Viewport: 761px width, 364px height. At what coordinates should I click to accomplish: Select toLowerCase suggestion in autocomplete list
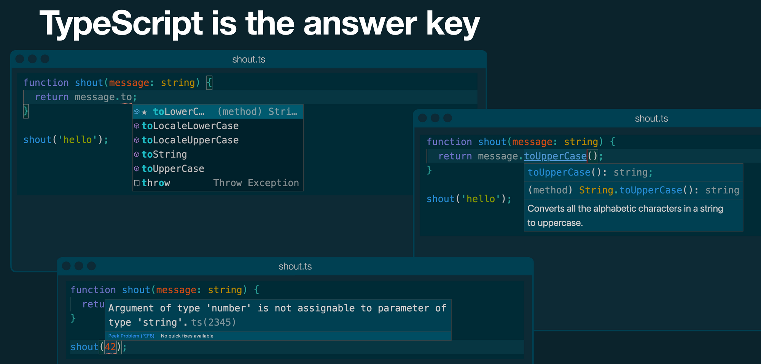click(218, 112)
